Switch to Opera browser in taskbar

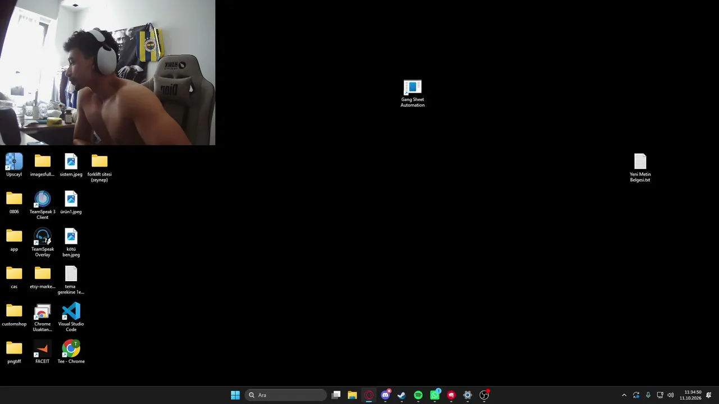tap(369, 395)
